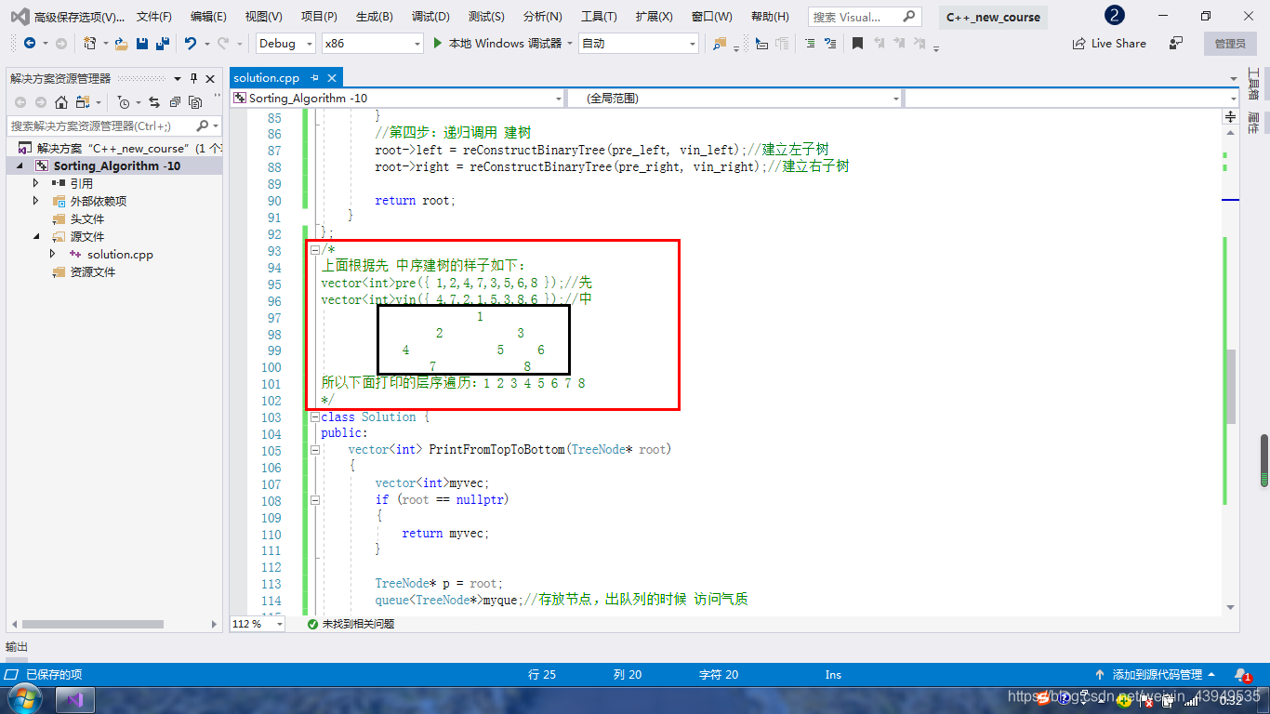The width and height of the screenshot is (1270, 714).
Task: Click the navigate backward arrow in toolbar
Action: coord(30,44)
